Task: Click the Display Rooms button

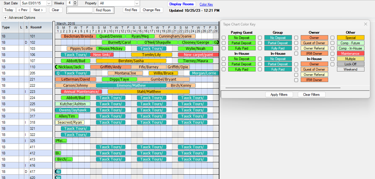Action: (x=181, y=4)
